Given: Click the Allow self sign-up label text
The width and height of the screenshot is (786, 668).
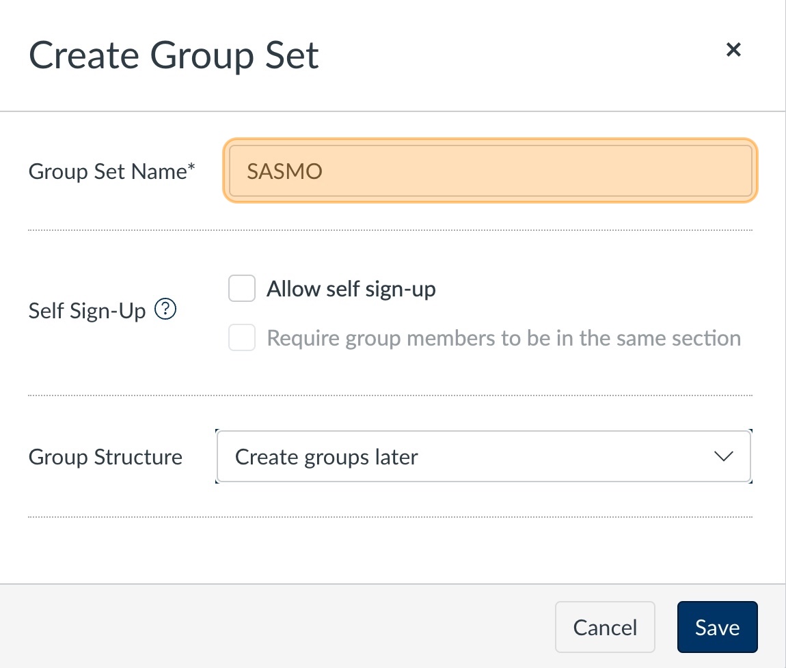Looking at the screenshot, I should tap(351, 288).
